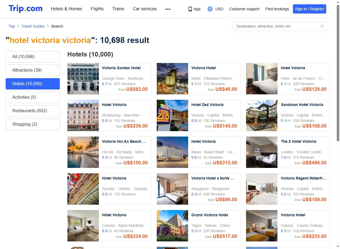Click the US$129.00 price

point(314,89)
